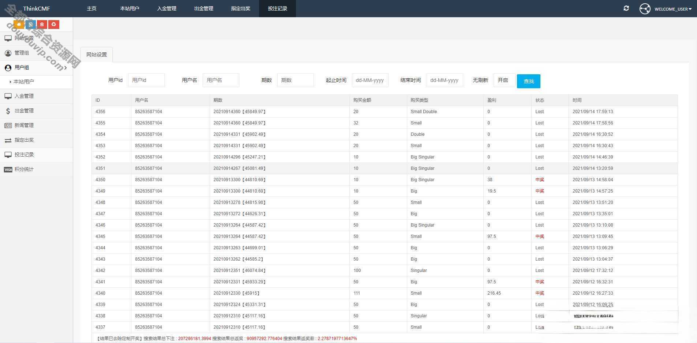Click timestamp 2021/09/13 13:09:45
The width and height of the screenshot is (697, 343).
pos(593,236)
